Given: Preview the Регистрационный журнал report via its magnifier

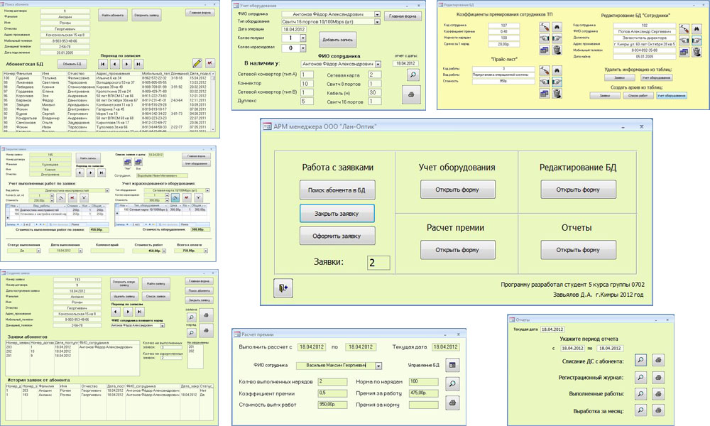Looking at the screenshot, I should (640, 377).
